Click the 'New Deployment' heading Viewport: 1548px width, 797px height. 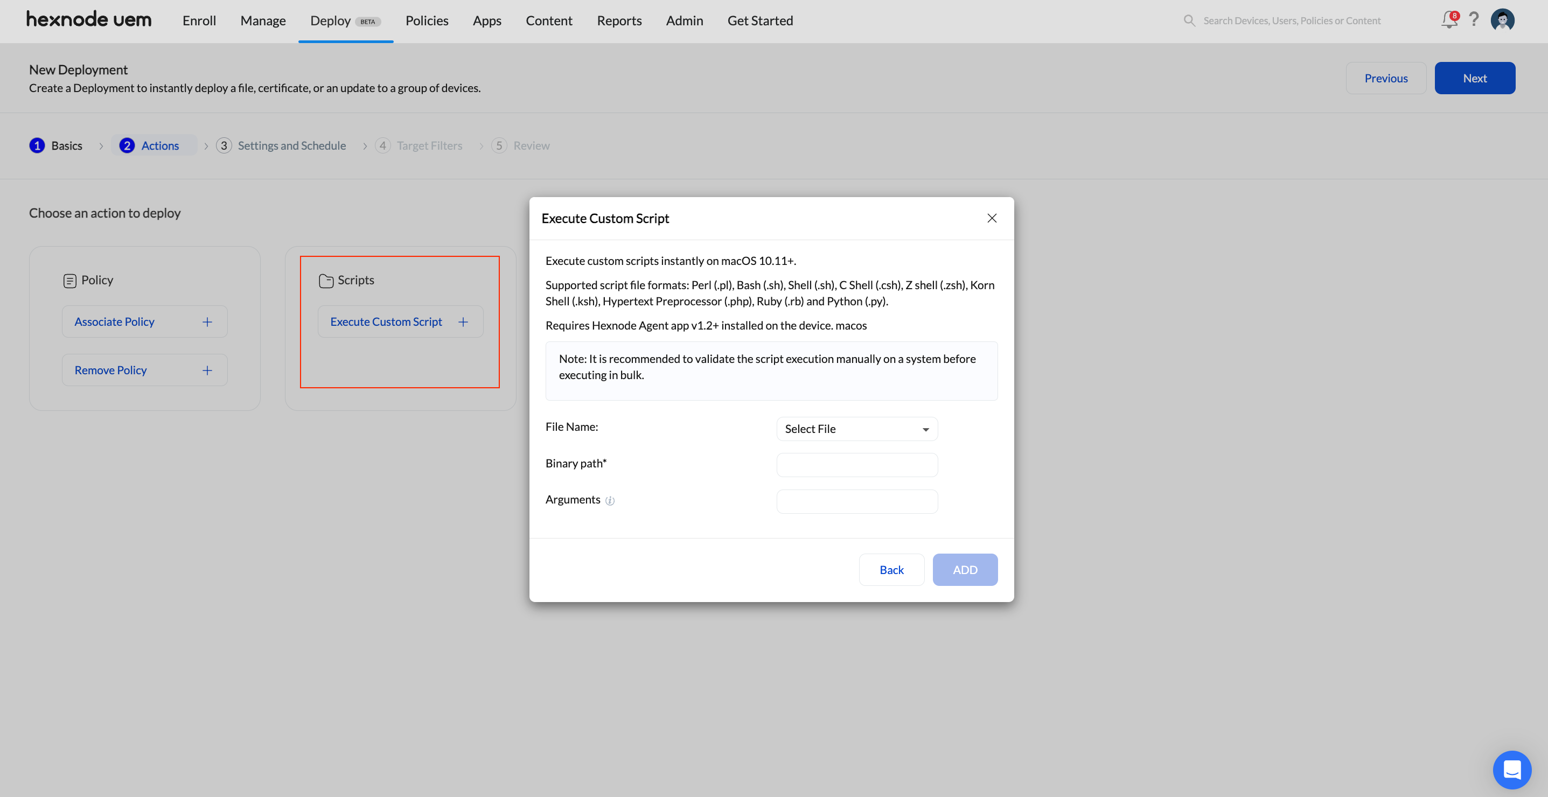(78, 69)
